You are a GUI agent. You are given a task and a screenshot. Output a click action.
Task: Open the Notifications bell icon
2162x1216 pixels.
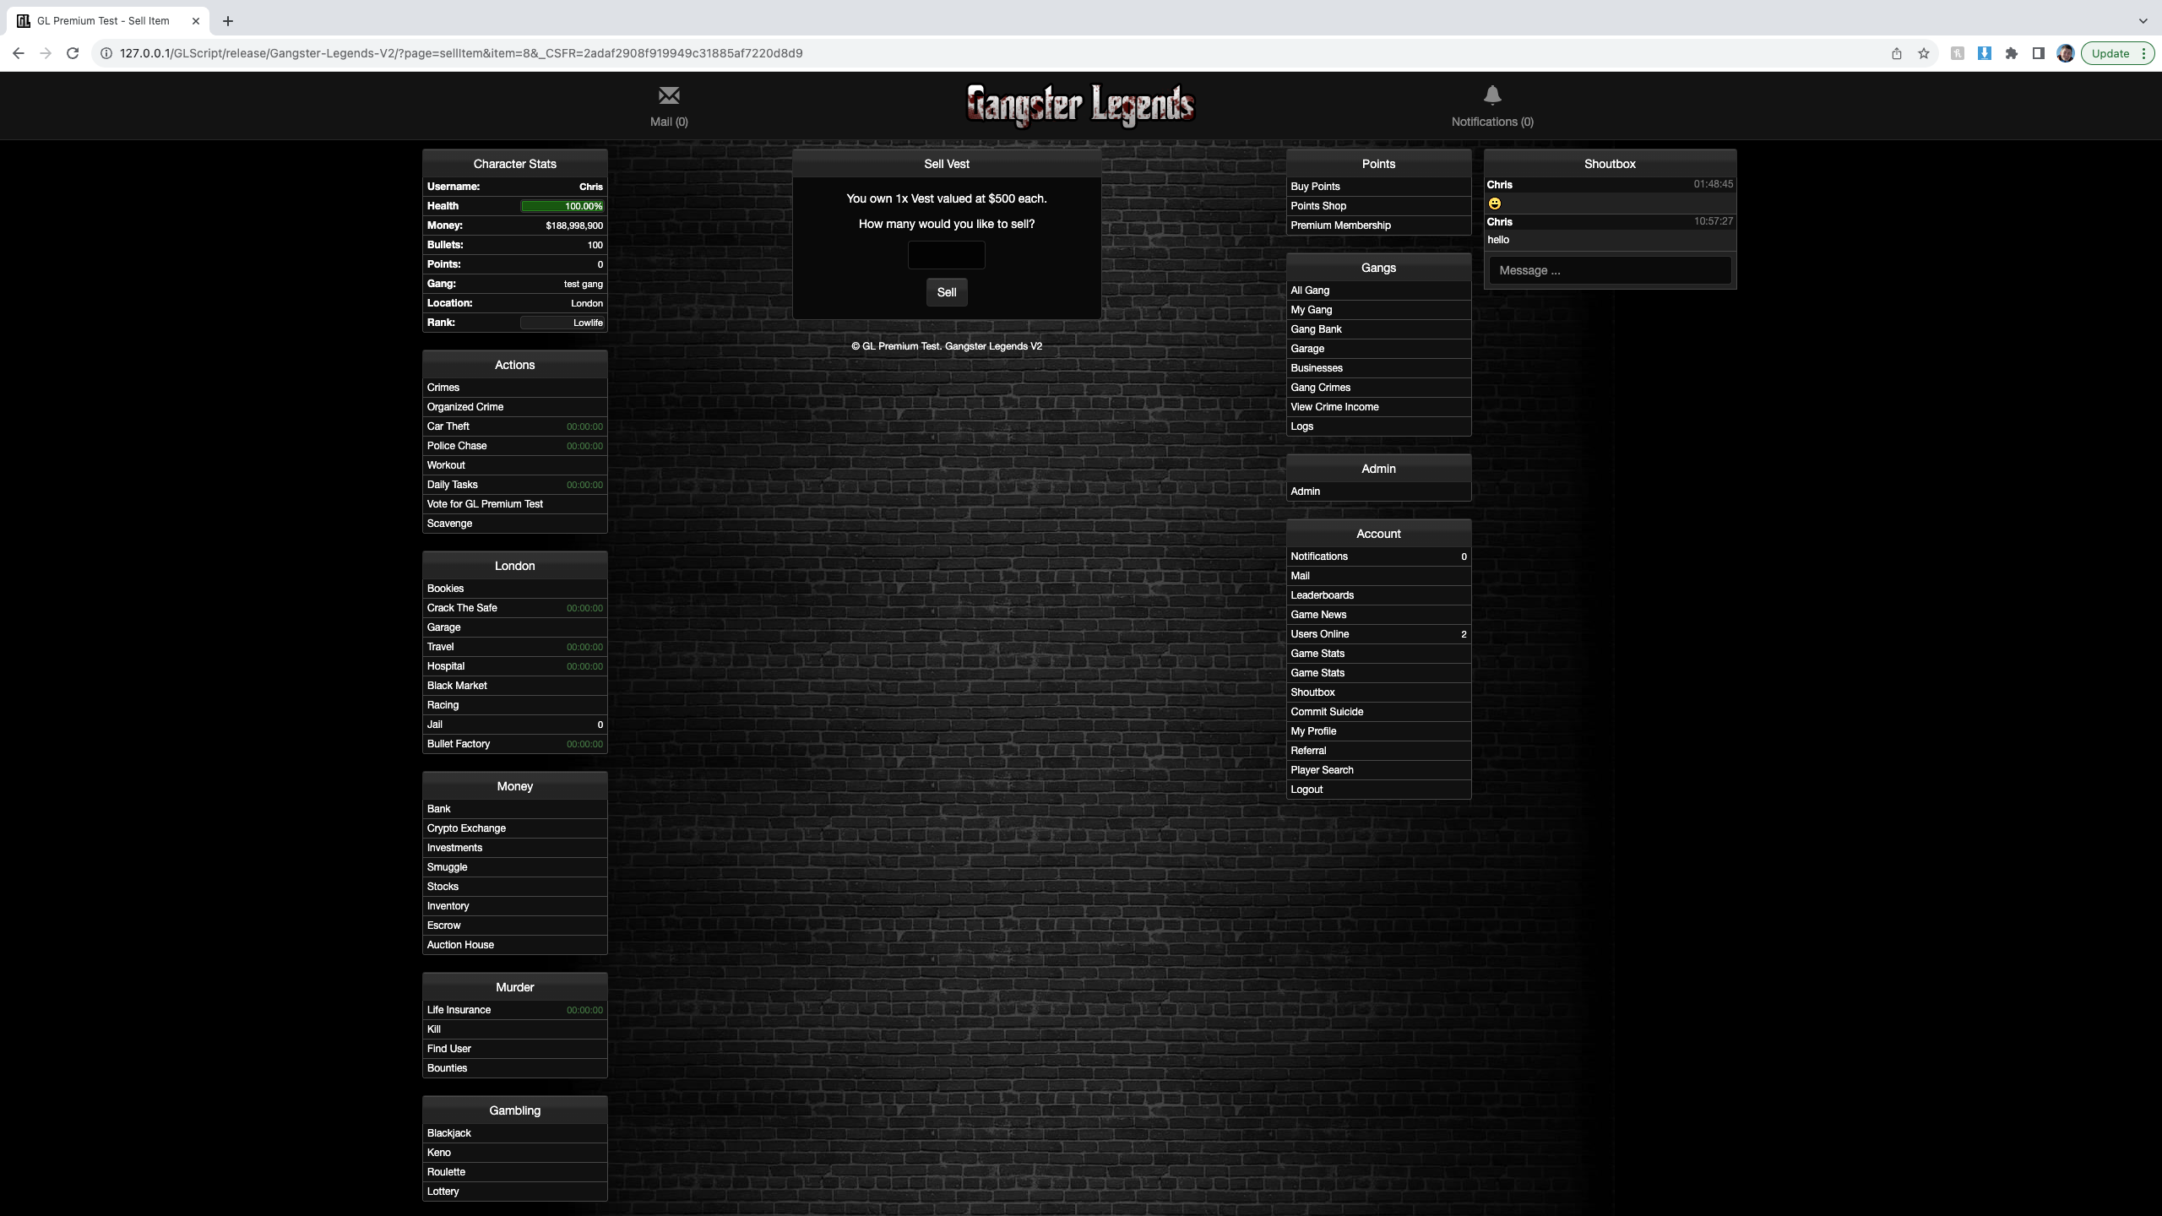point(1492,95)
